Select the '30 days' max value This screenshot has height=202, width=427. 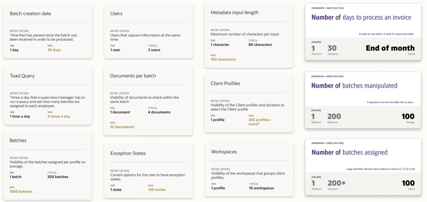[x=54, y=50]
